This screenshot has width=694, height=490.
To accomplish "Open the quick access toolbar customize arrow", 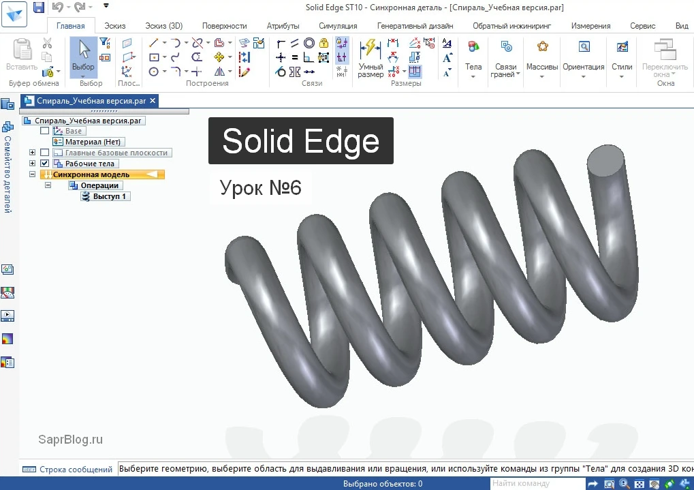I will [x=106, y=6].
